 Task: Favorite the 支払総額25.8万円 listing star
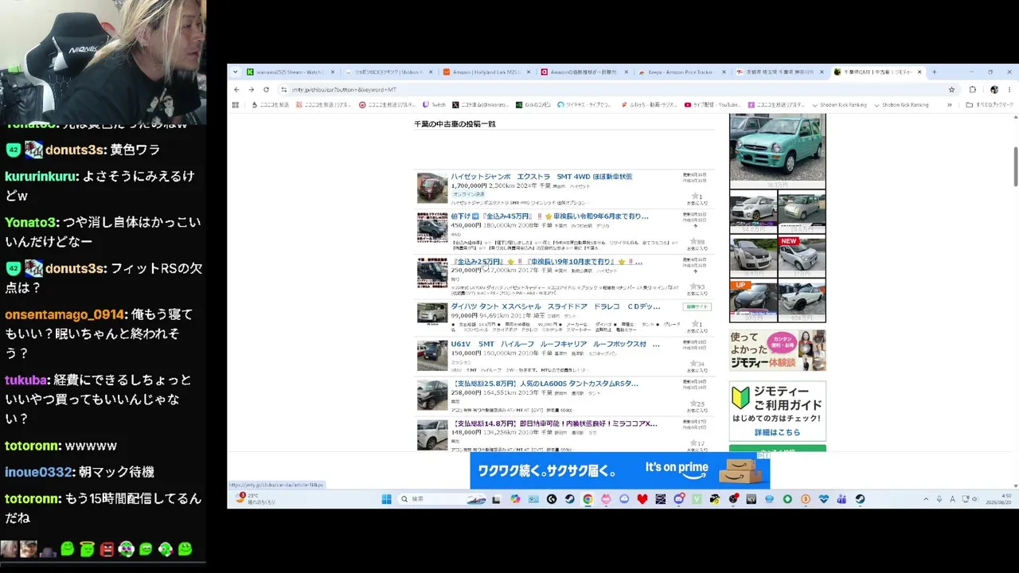[693, 403]
